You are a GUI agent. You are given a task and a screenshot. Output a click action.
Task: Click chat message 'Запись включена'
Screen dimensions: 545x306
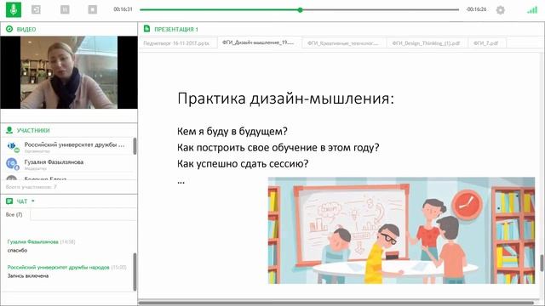pos(28,275)
